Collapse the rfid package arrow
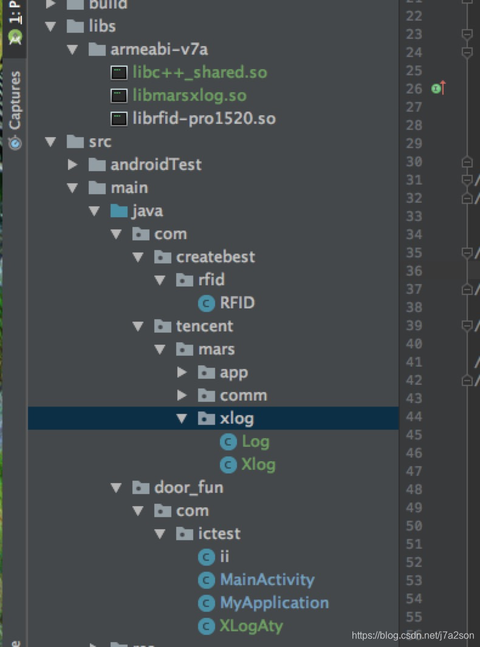 [160, 280]
